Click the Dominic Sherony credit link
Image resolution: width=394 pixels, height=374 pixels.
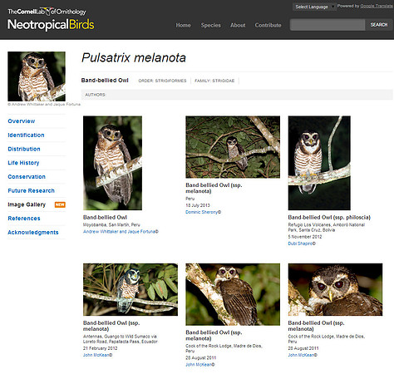tap(203, 212)
